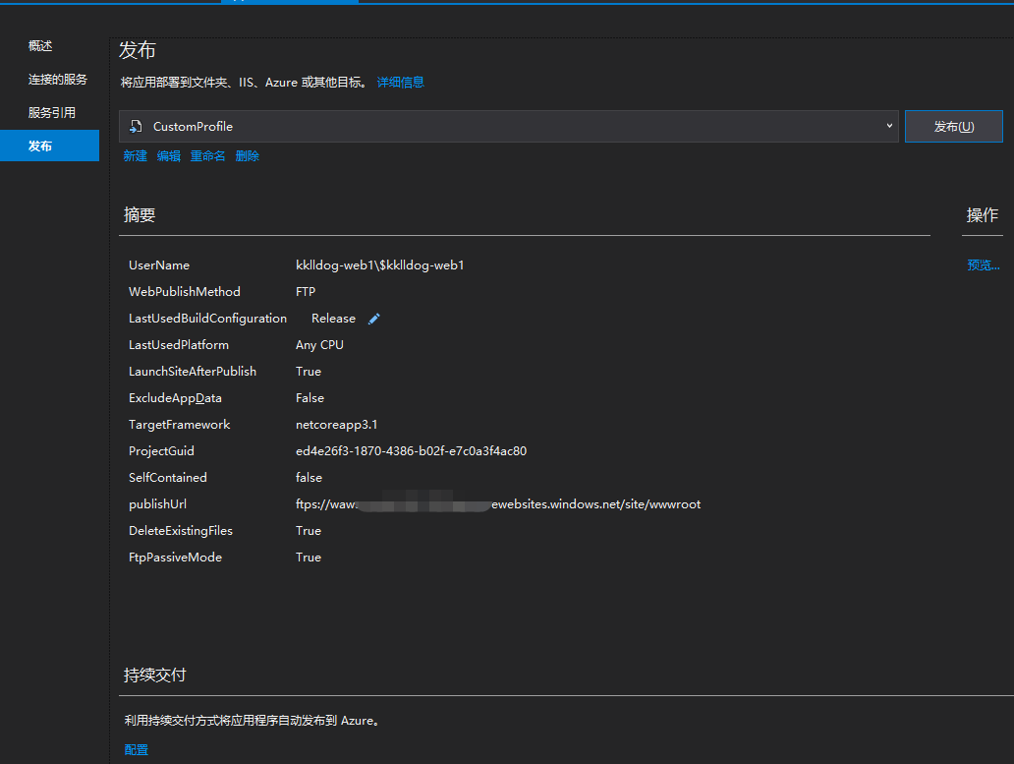Viewport: 1014px width, 764px height.
Task: Click 预览 under the 操作 column
Action: [x=983, y=264]
